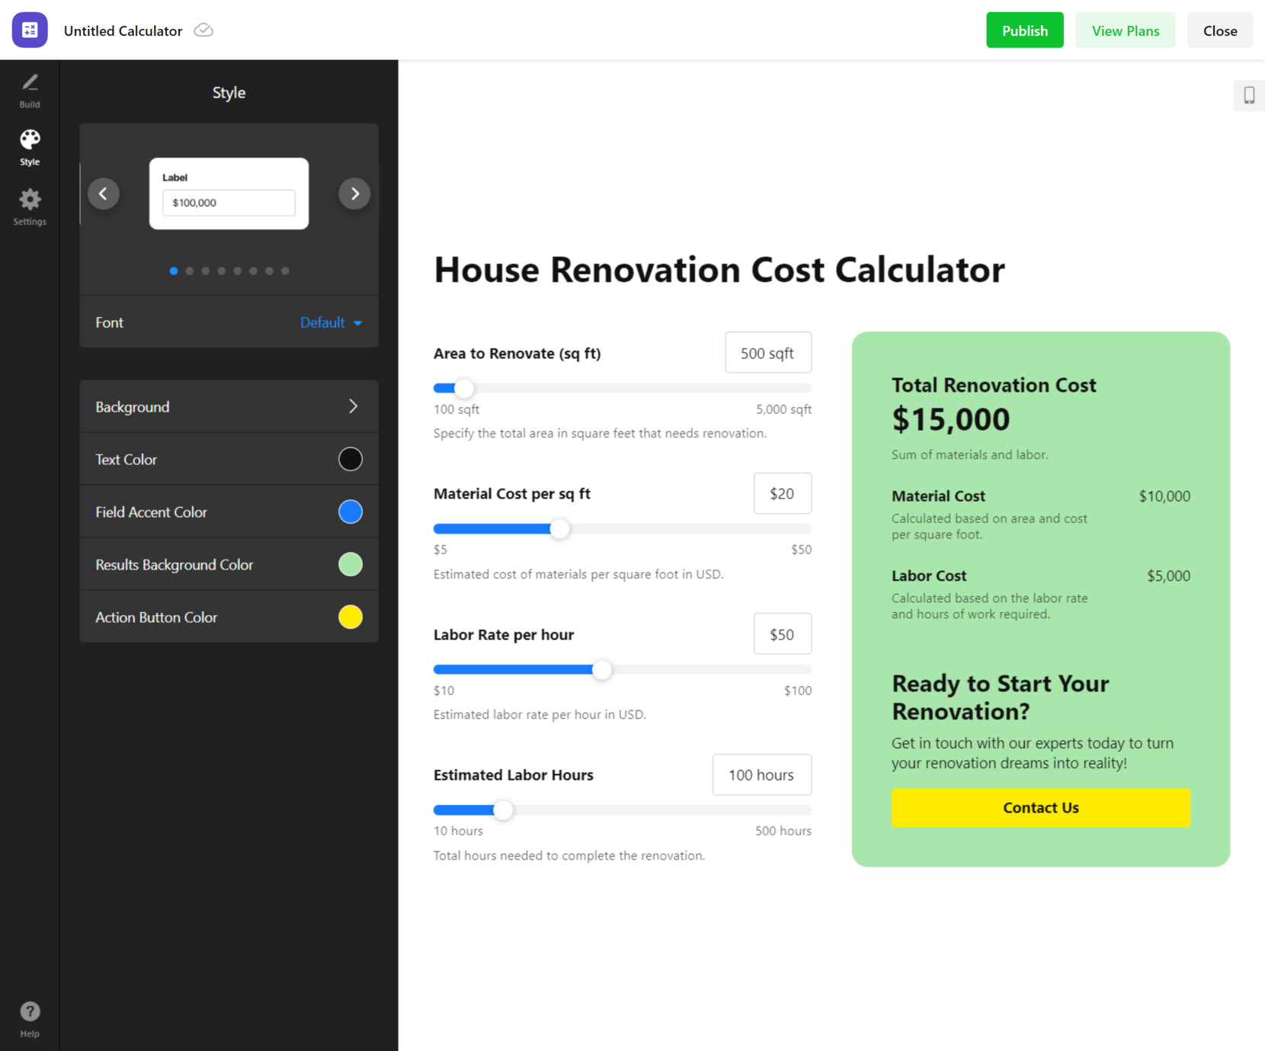This screenshot has height=1051, width=1265.
Task: Toggle the mobile preview icon
Action: [x=1248, y=96]
